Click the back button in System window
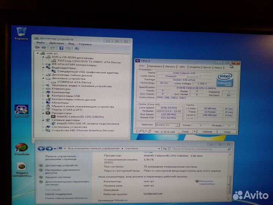Image resolution: width=273 pixels, height=205 pixels. click(x=41, y=148)
